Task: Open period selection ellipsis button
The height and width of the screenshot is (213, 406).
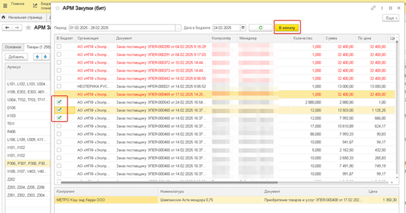Action: tap(178, 28)
